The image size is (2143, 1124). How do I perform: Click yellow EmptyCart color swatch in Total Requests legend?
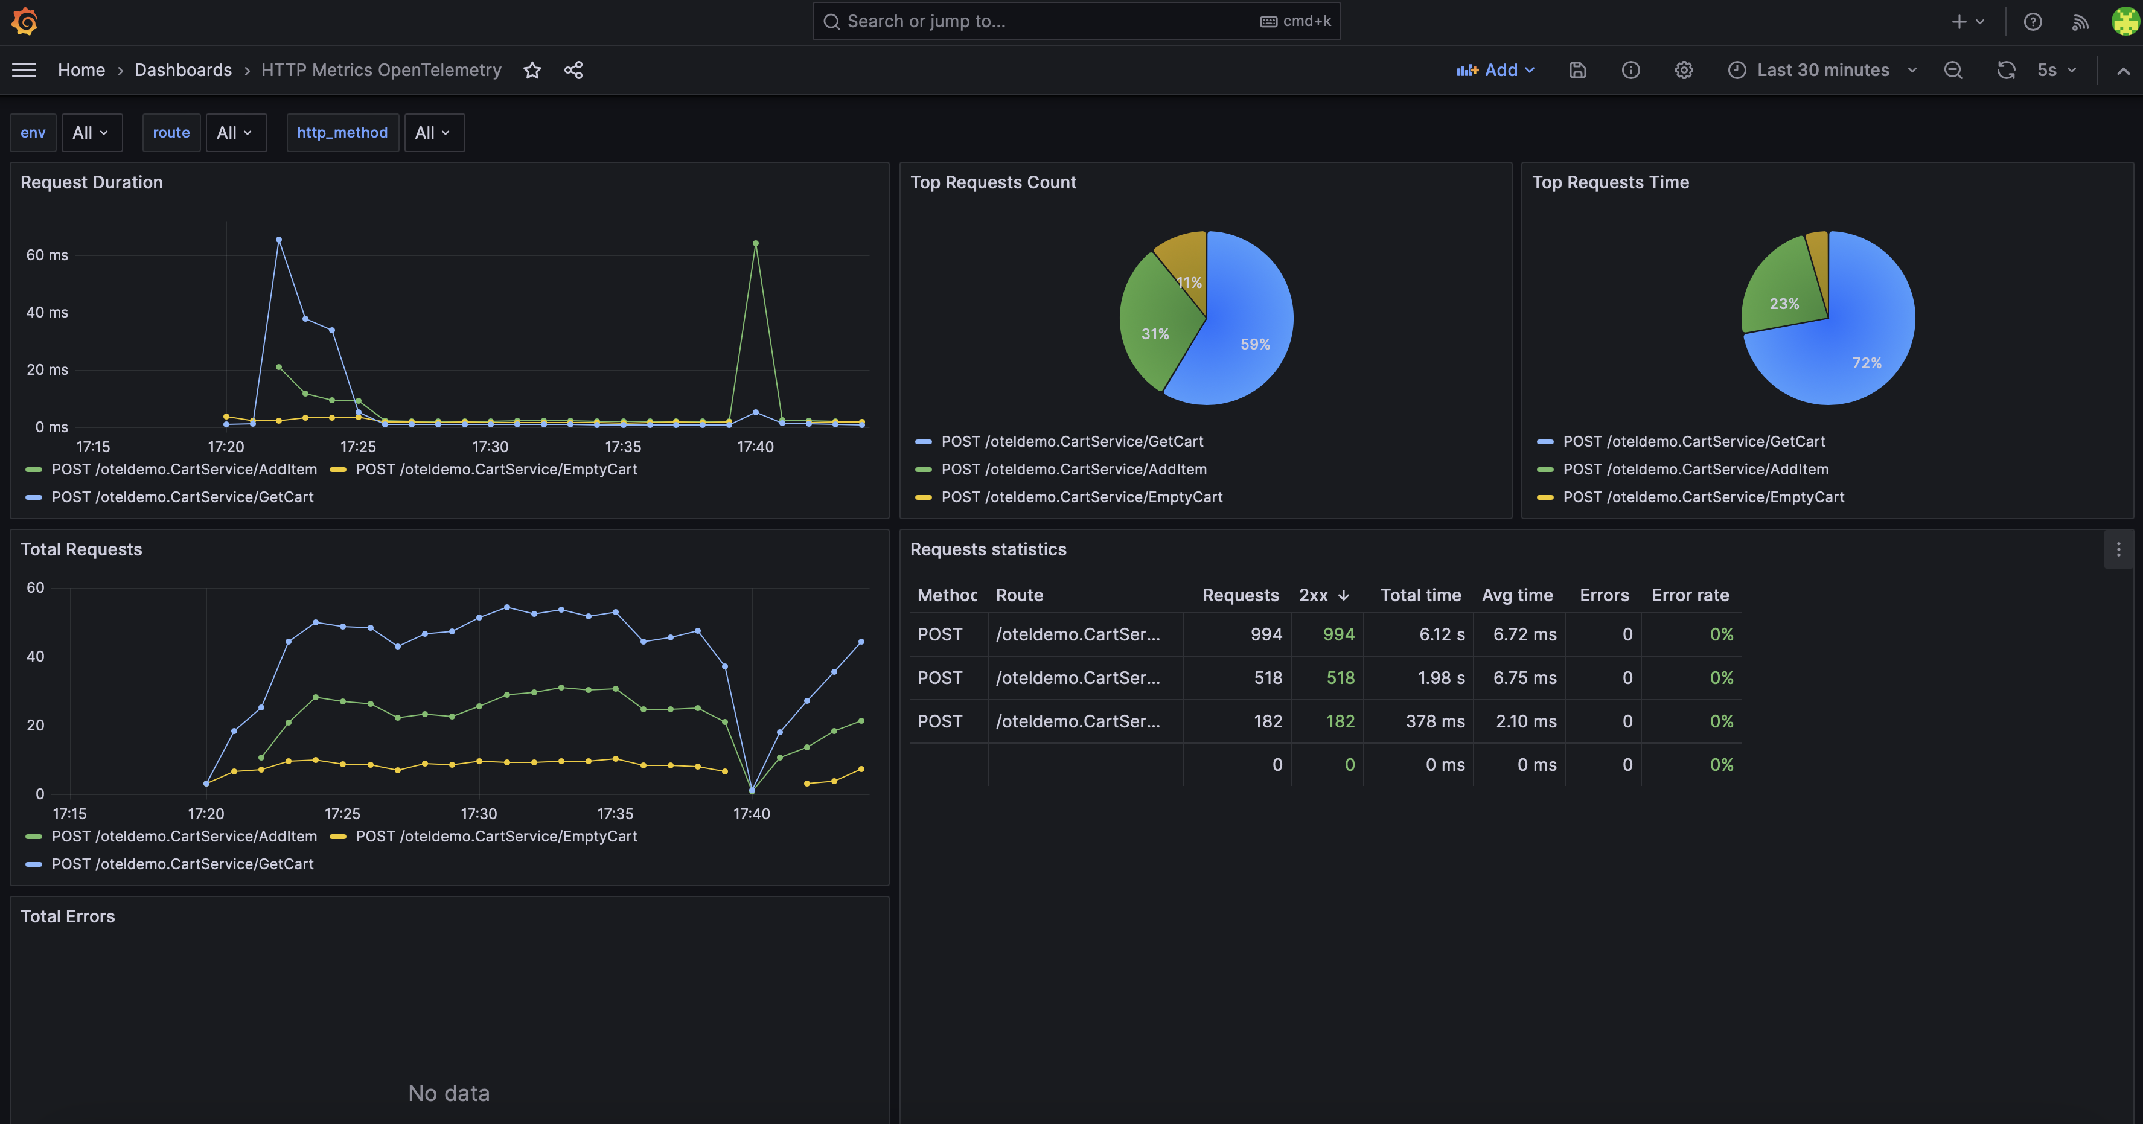pos(338,836)
